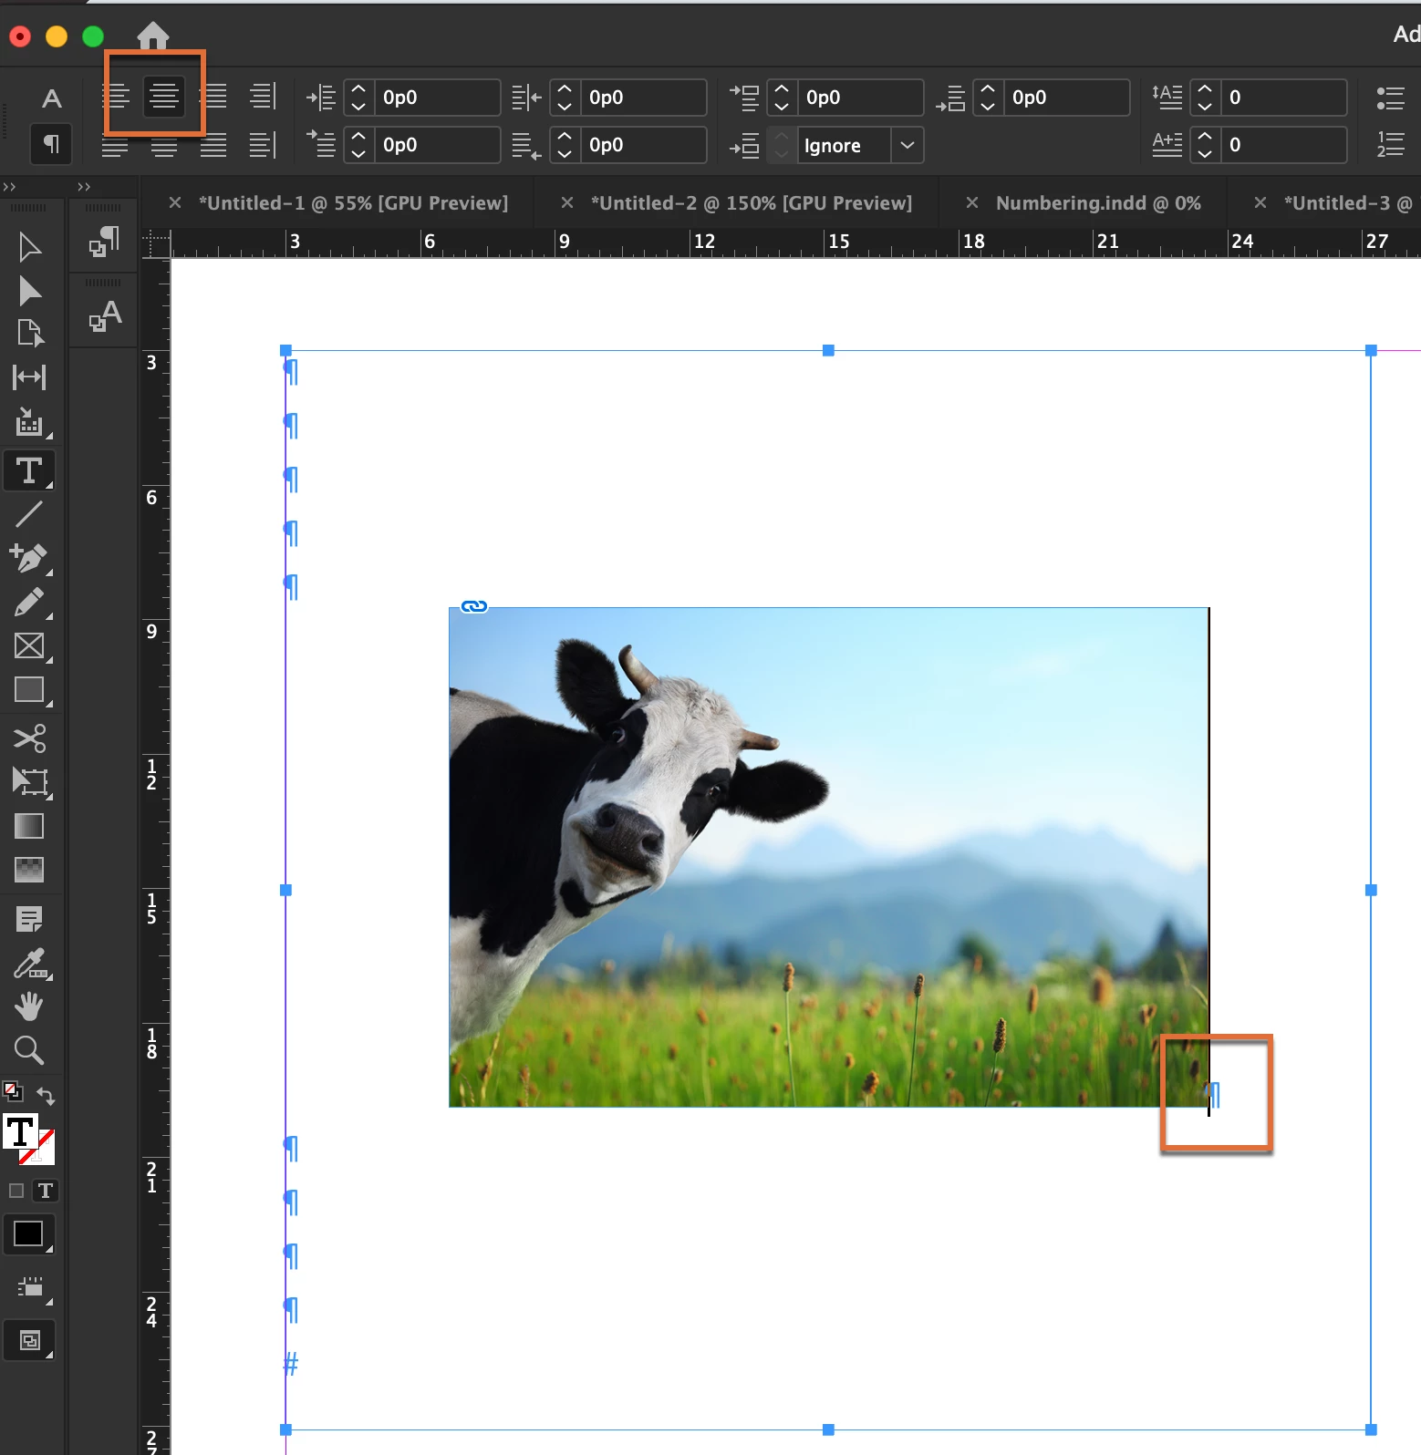Apply Align Right to paragraph
The width and height of the screenshot is (1421, 1455).
[x=213, y=96]
